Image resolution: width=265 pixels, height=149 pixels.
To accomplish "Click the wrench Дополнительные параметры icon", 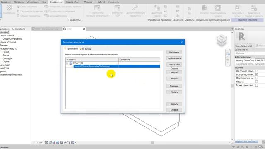I will [x=135, y=8].
